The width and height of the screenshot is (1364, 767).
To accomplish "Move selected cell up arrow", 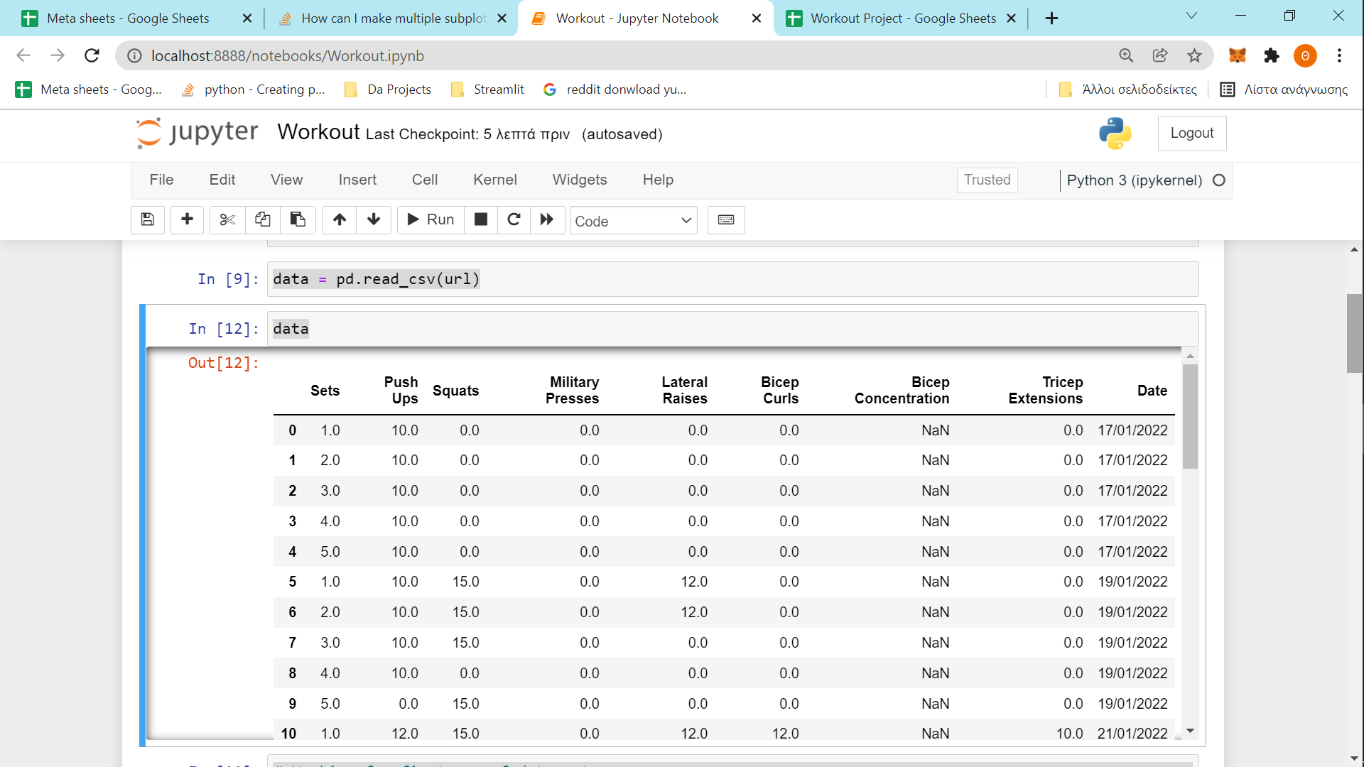I will tap(340, 220).
